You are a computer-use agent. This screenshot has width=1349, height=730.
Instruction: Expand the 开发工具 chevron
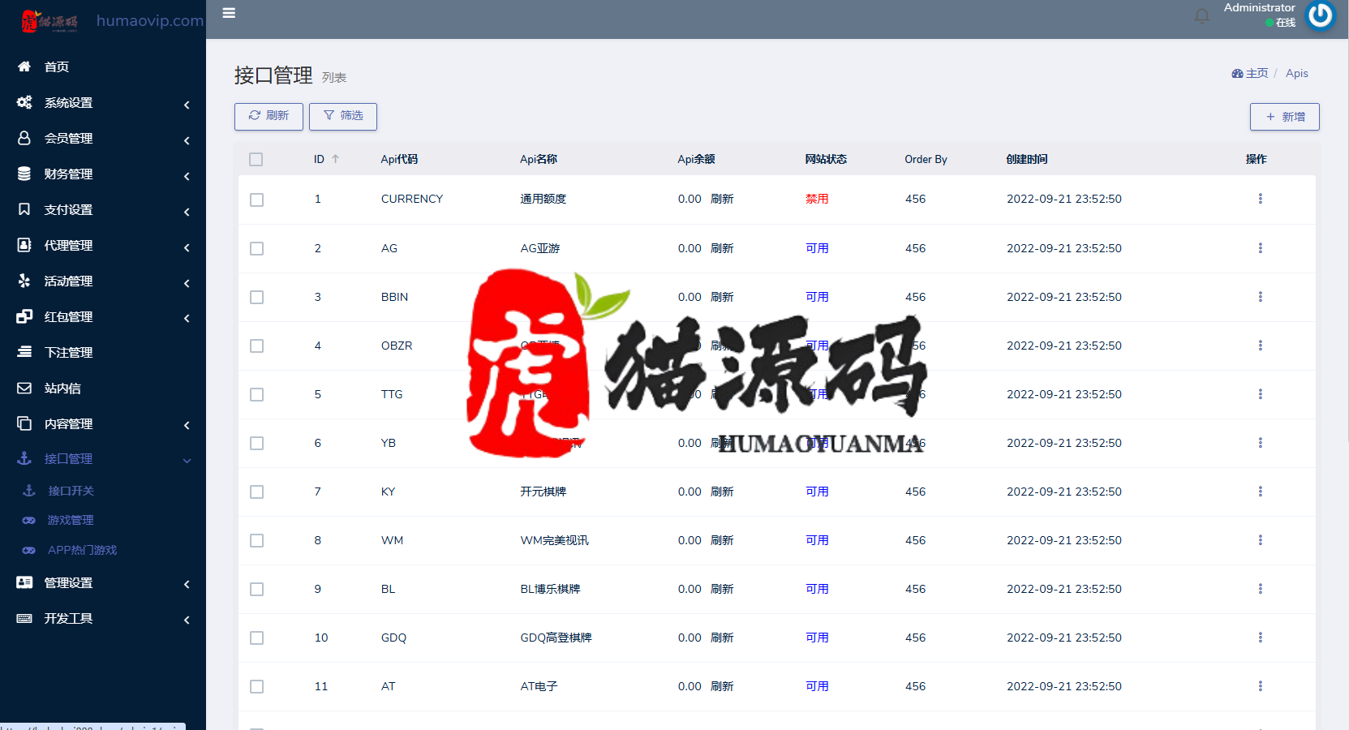coord(187,620)
